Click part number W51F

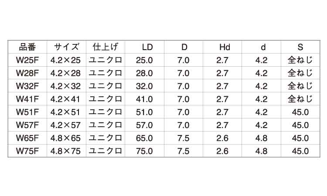point(27,112)
